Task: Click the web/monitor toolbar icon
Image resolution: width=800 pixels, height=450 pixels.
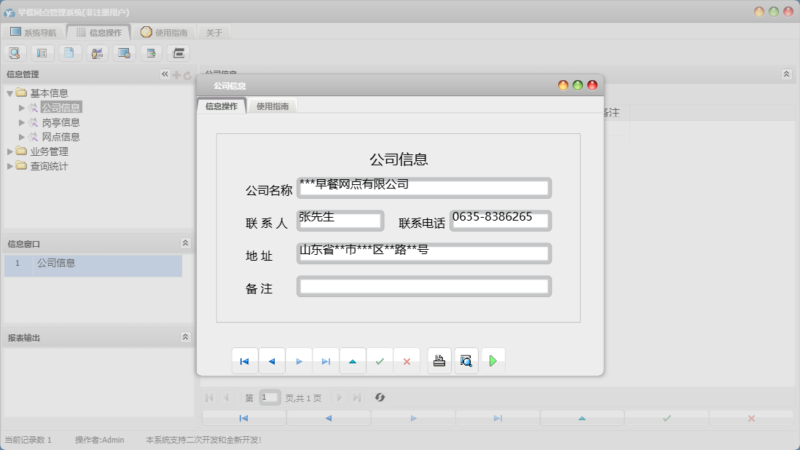Action: pyautogui.click(x=124, y=52)
